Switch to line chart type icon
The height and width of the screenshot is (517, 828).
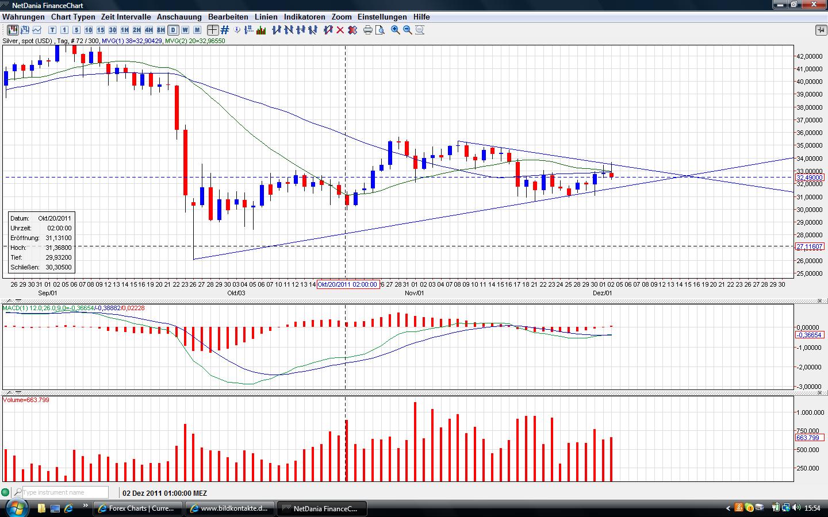tap(37, 30)
